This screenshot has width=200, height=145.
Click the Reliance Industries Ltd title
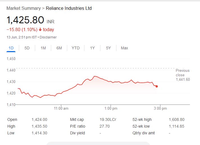[69, 8]
